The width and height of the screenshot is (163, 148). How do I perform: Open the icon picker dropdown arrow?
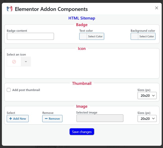[26, 62]
